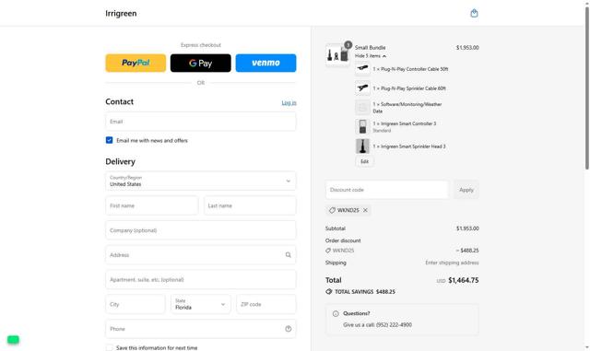Open the State dropdown showing Florida
The image size is (590, 351).
[x=201, y=304]
